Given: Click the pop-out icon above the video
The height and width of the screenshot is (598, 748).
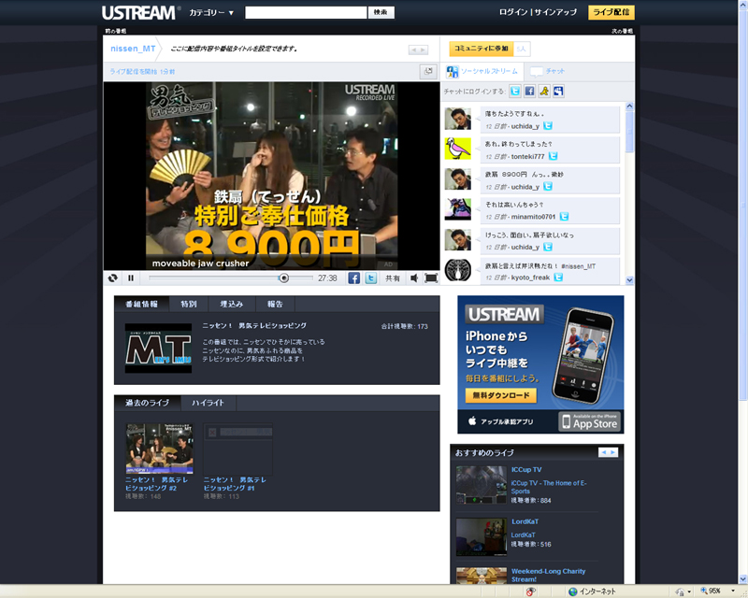Looking at the screenshot, I should tap(428, 71).
